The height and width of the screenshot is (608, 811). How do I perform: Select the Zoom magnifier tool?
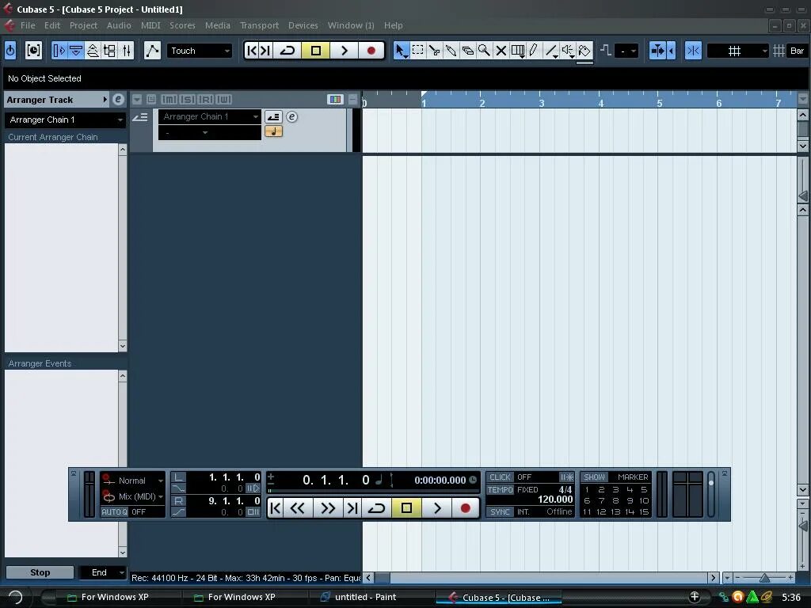click(484, 51)
